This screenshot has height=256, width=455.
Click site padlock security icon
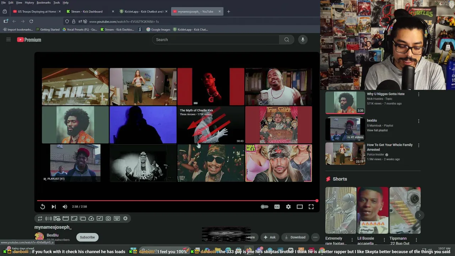point(74,21)
